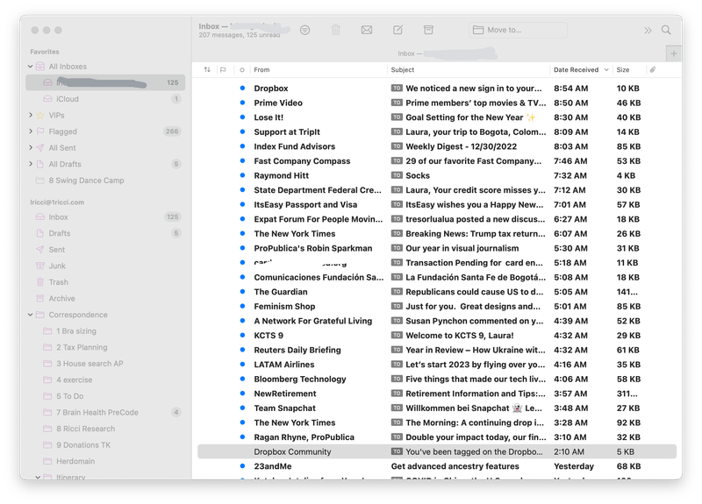This screenshot has width=702, height=504.
Task: Select the Junk mailbox in sidebar
Action: coord(57,266)
